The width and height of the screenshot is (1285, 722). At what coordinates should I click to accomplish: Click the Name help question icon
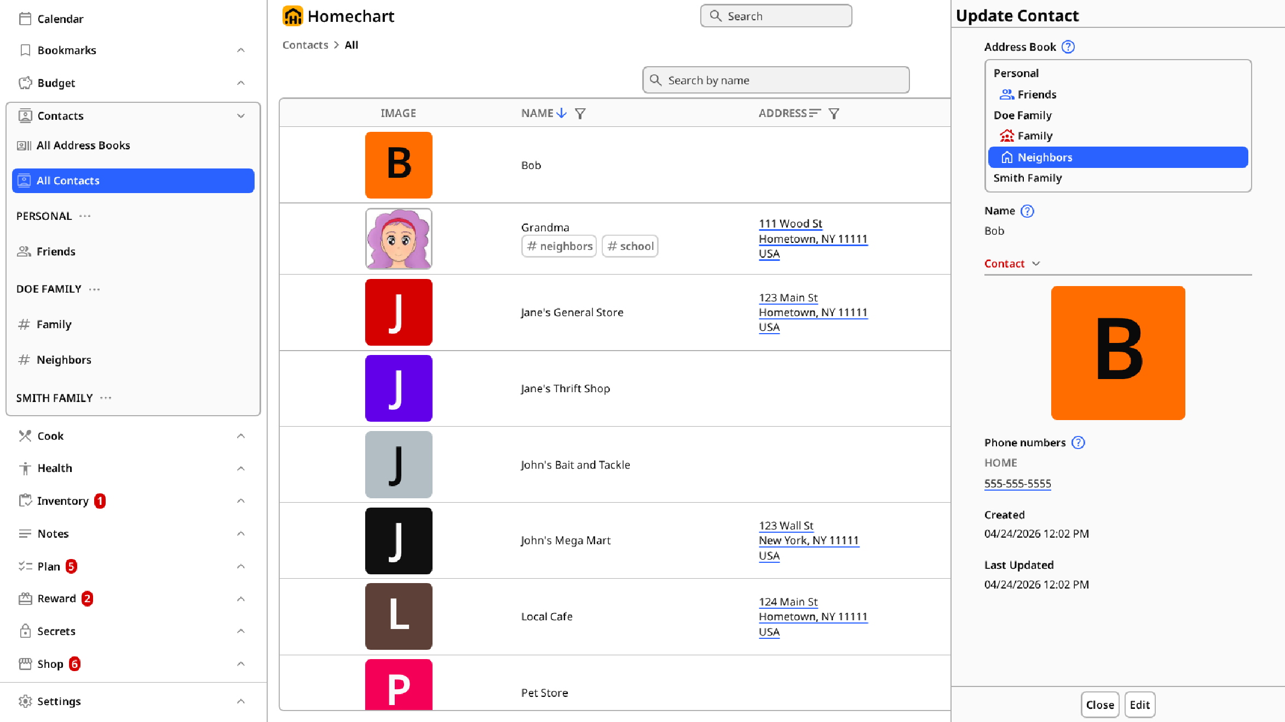click(x=1028, y=211)
